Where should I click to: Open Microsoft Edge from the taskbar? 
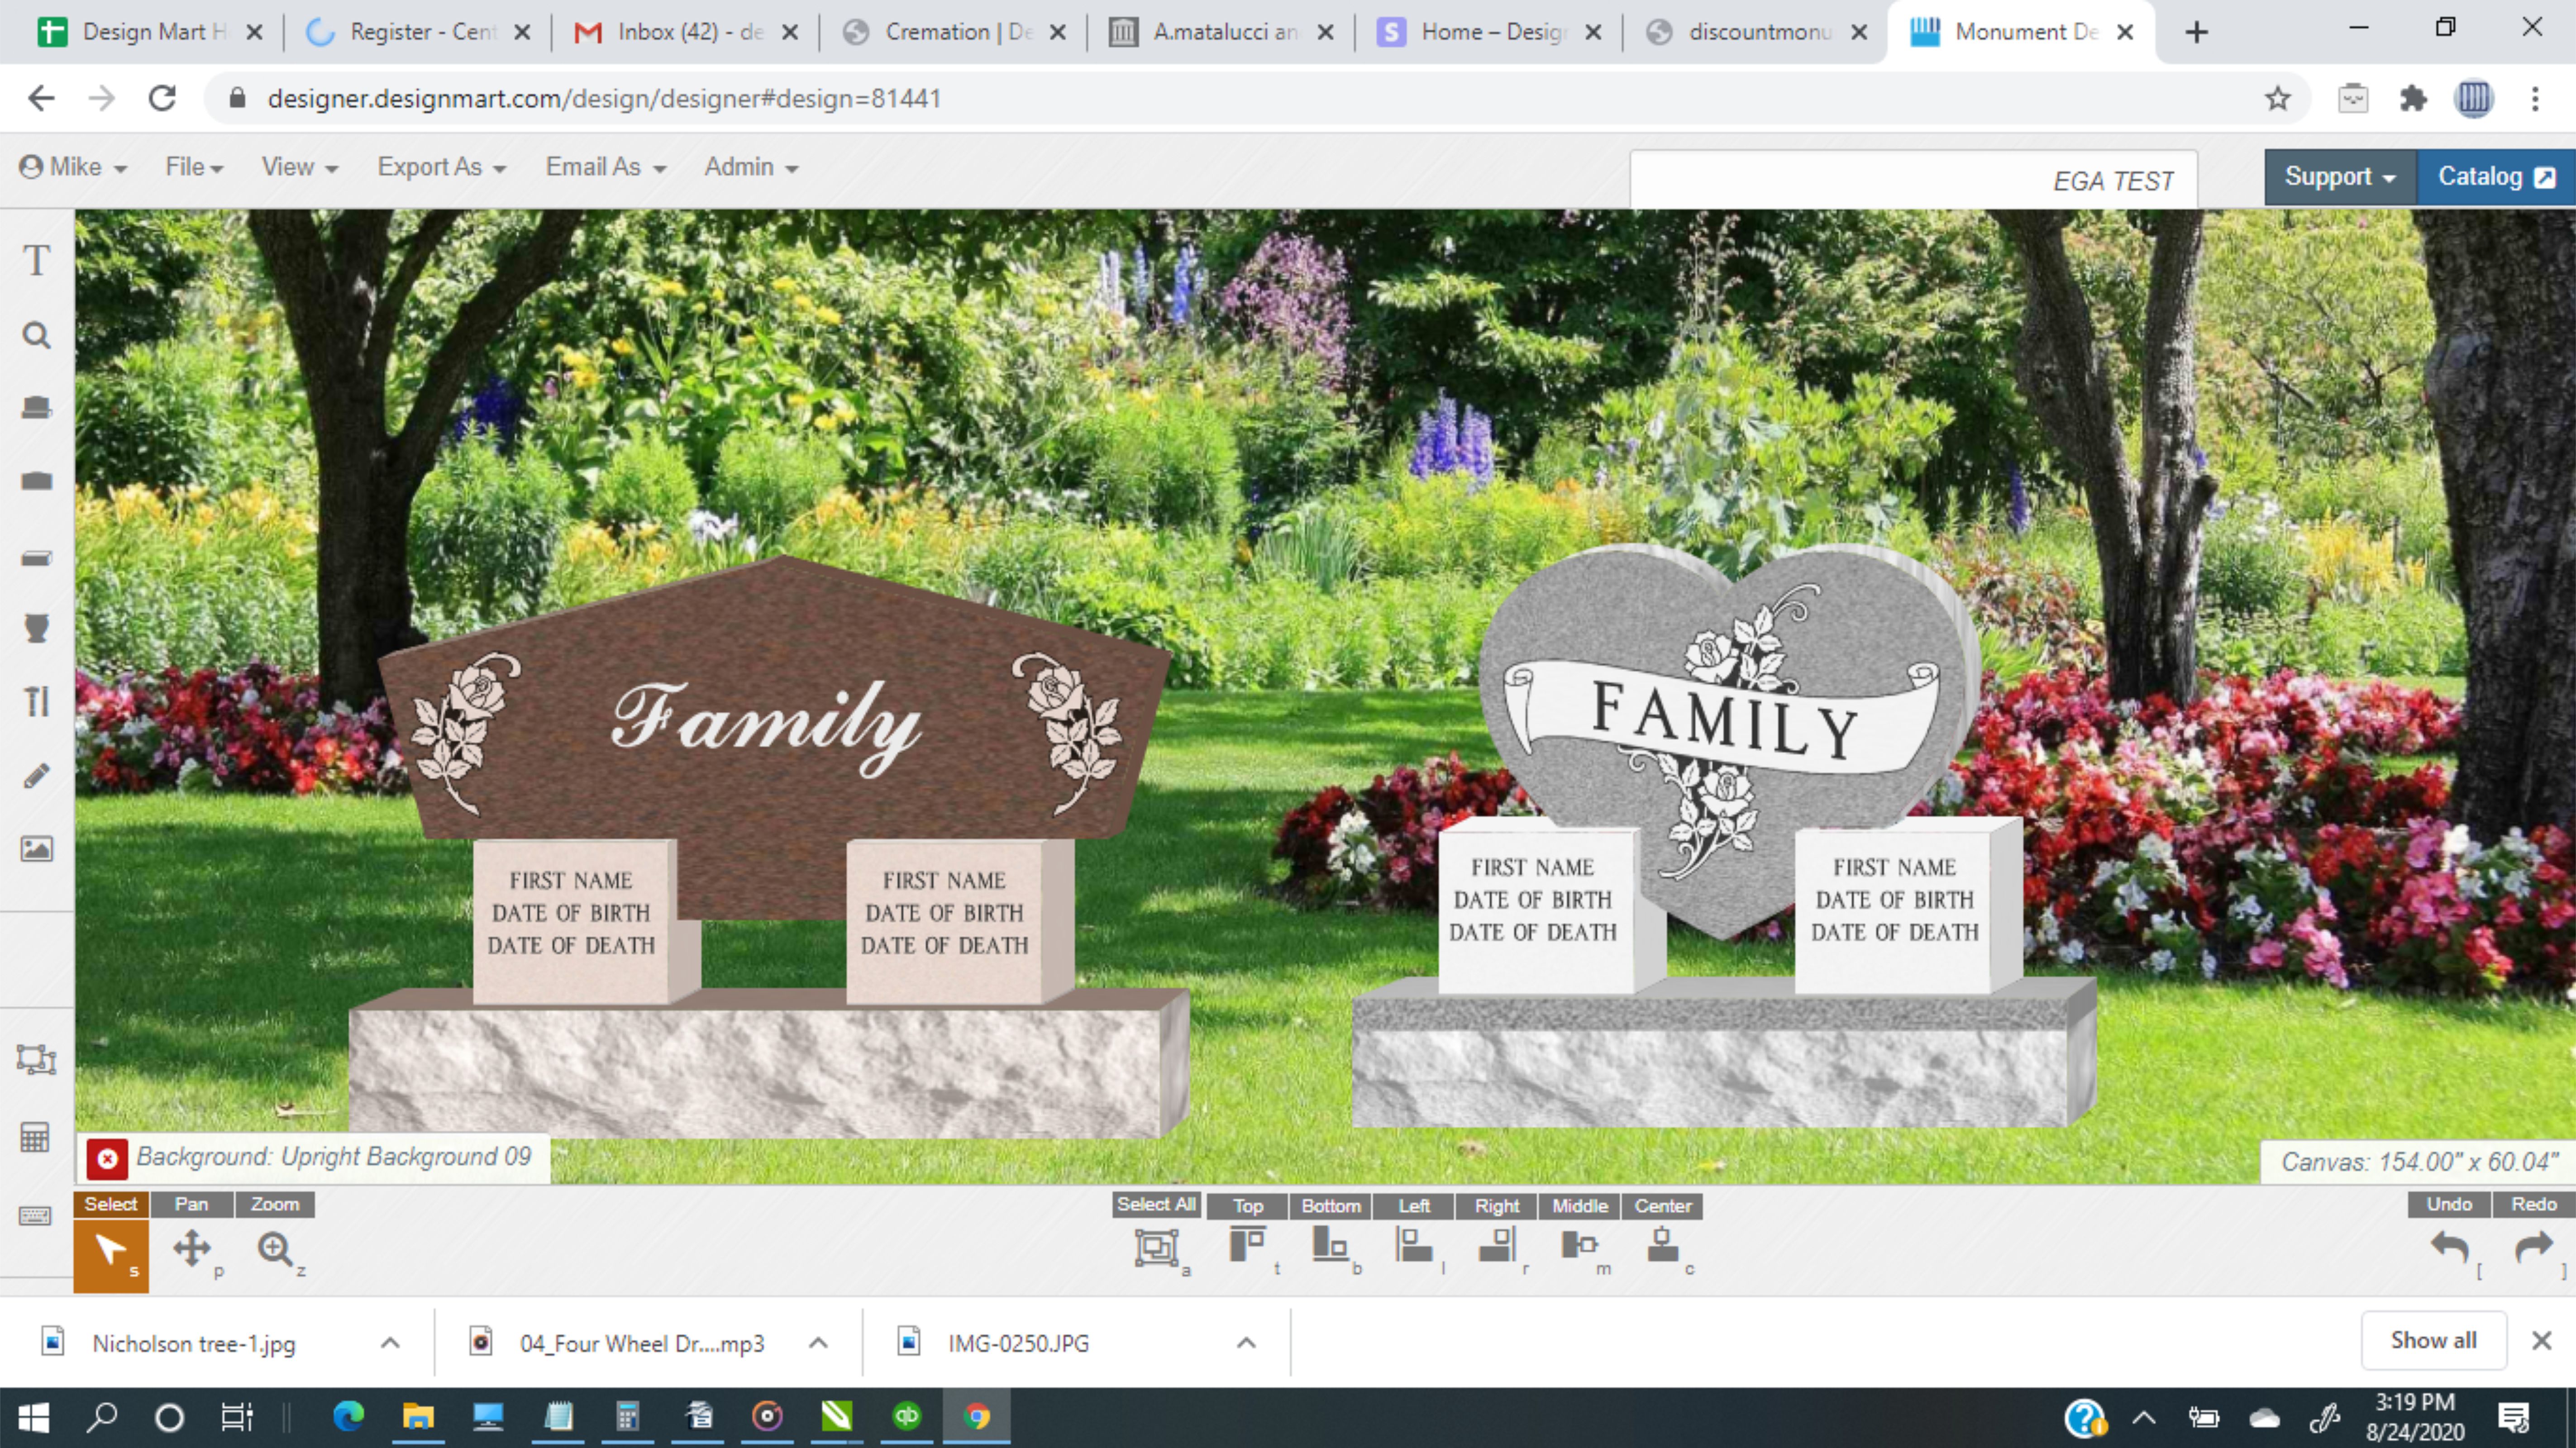coord(348,1416)
